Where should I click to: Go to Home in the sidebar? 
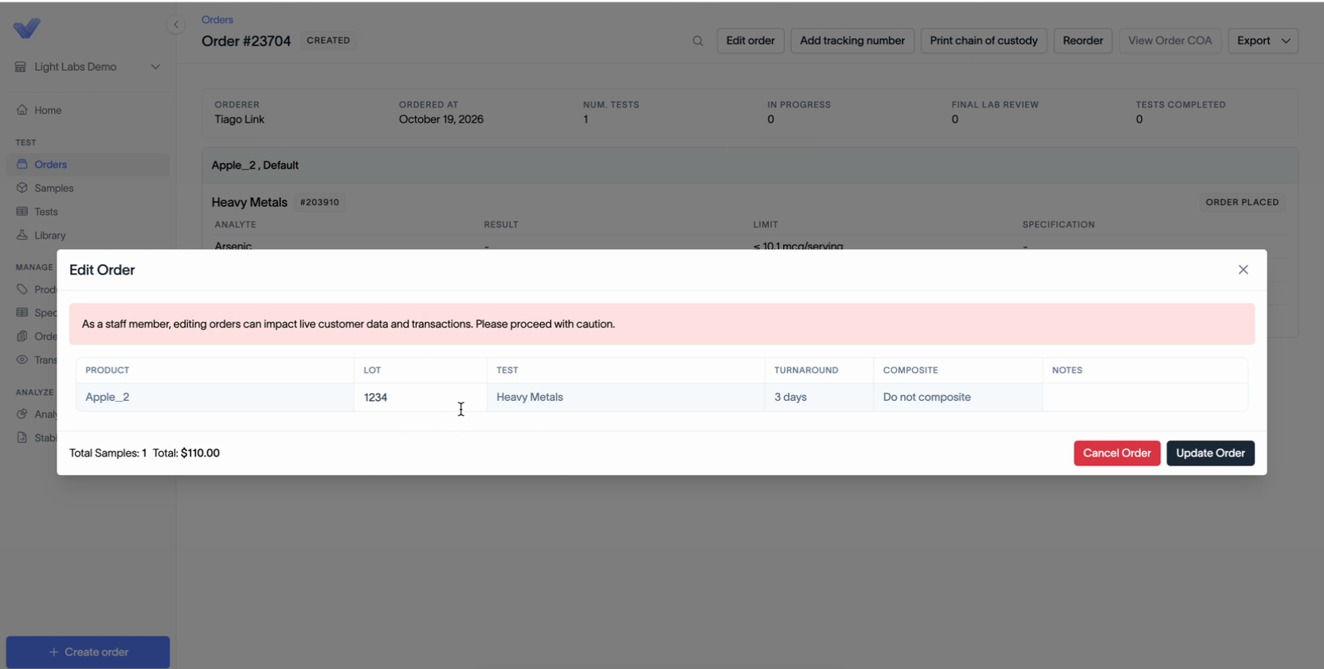(x=88, y=110)
